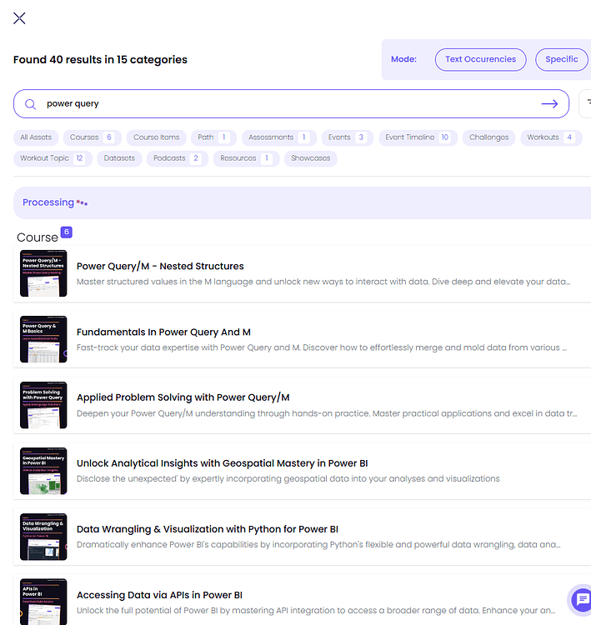Close the search panel with X icon
Image resolution: width=591 pixels, height=625 pixels.
pyautogui.click(x=19, y=18)
